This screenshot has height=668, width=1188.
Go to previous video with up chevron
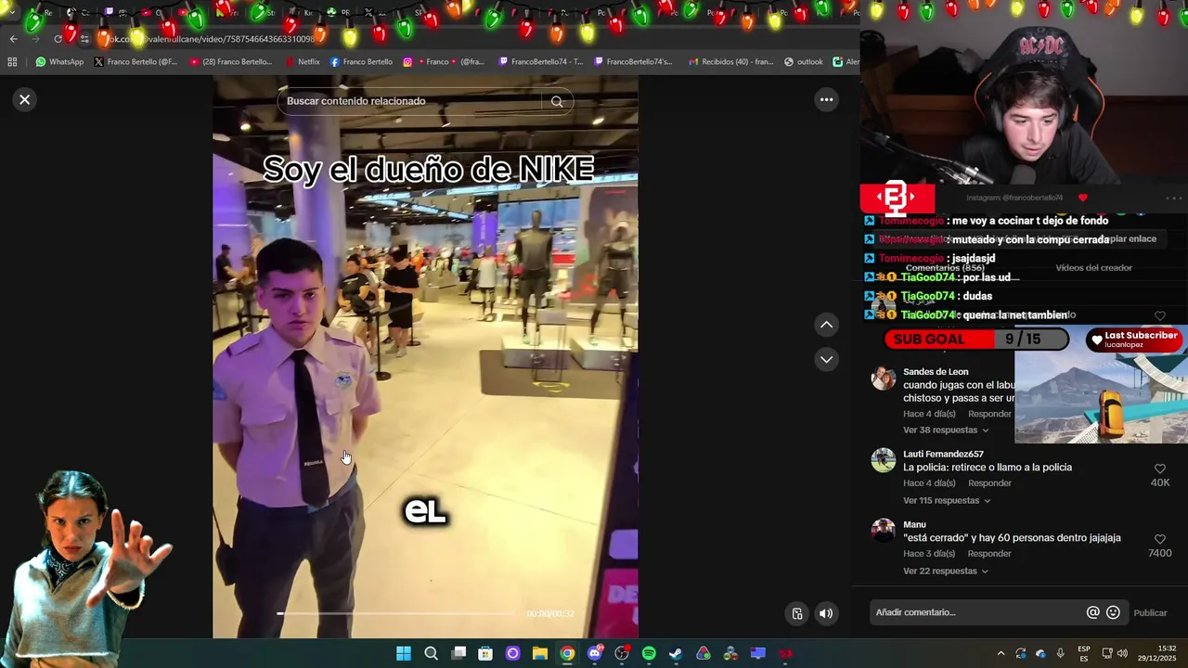[826, 325]
